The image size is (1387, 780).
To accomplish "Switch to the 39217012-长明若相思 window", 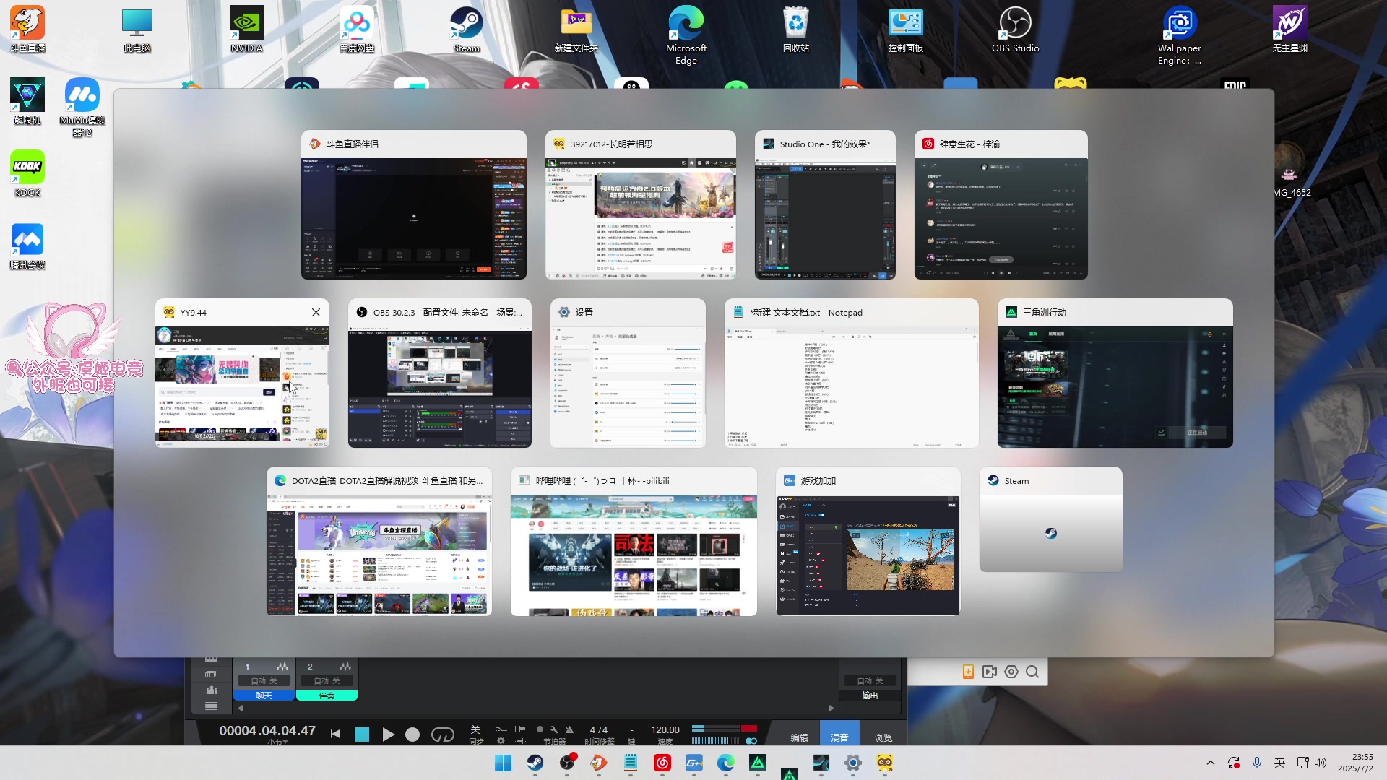I will tap(641, 205).
